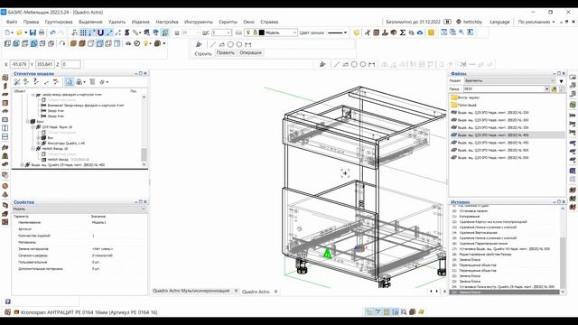The image size is (578, 325).
Task: Click the rotate view arrow icon
Action: pos(62,43)
